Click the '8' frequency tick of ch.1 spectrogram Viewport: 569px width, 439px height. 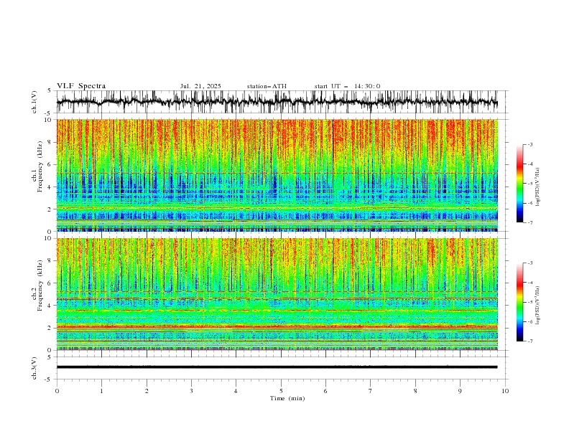click(x=50, y=142)
